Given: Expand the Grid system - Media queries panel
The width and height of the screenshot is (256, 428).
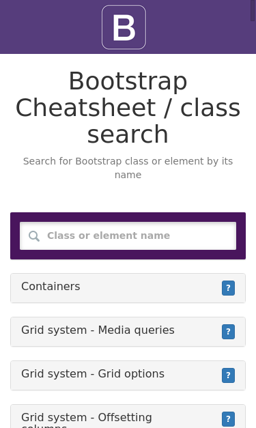Looking at the screenshot, I should [128, 332].
